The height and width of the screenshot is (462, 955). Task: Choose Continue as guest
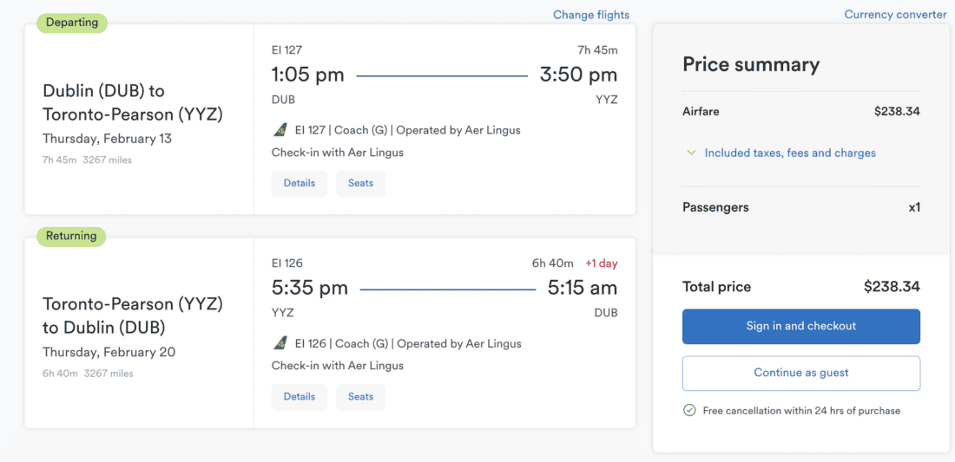tap(800, 373)
